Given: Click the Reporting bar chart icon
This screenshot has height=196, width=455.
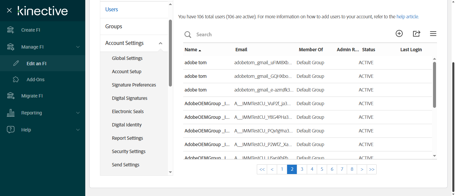Looking at the screenshot, I should pyautogui.click(x=11, y=113).
